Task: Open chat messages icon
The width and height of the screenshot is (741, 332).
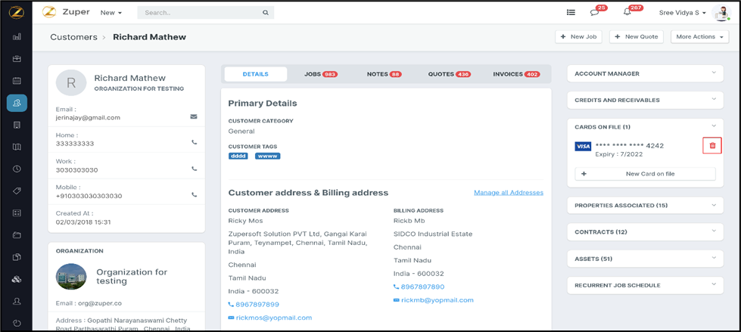Action: tap(594, 12)
